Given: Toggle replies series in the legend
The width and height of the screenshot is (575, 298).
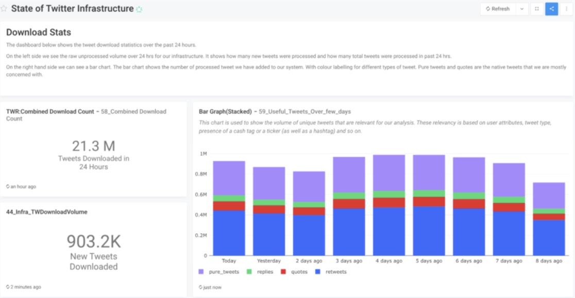Looking at the screenshot, I should (x=260, y=272).
